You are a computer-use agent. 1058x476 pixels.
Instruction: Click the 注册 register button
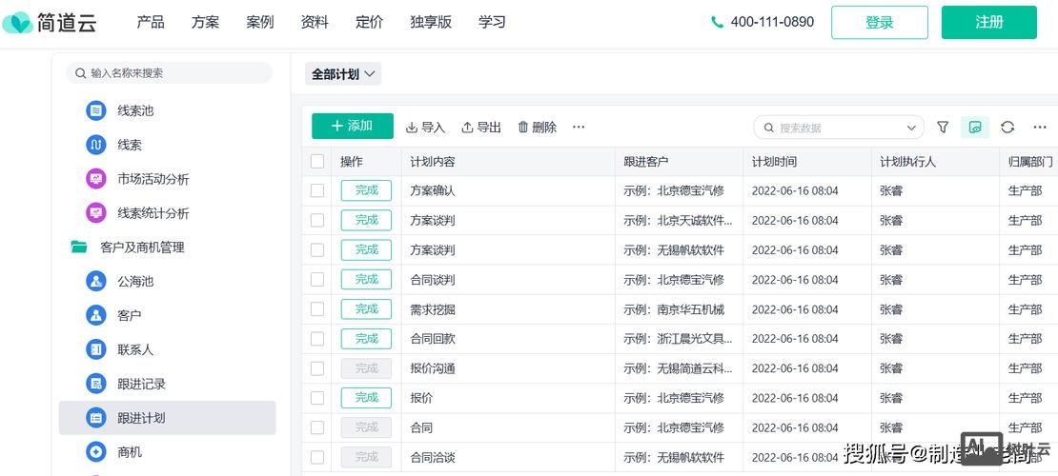(x=989, y=22)
